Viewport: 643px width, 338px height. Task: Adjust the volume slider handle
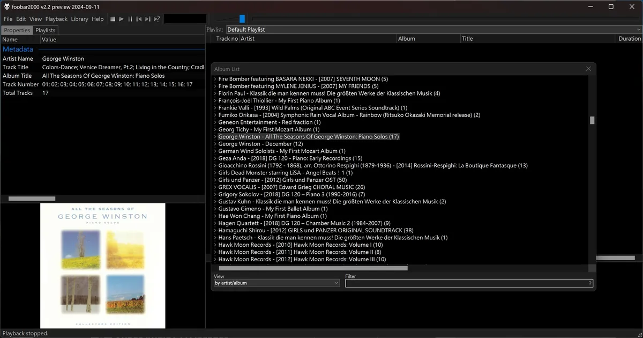tap(242, 19)
